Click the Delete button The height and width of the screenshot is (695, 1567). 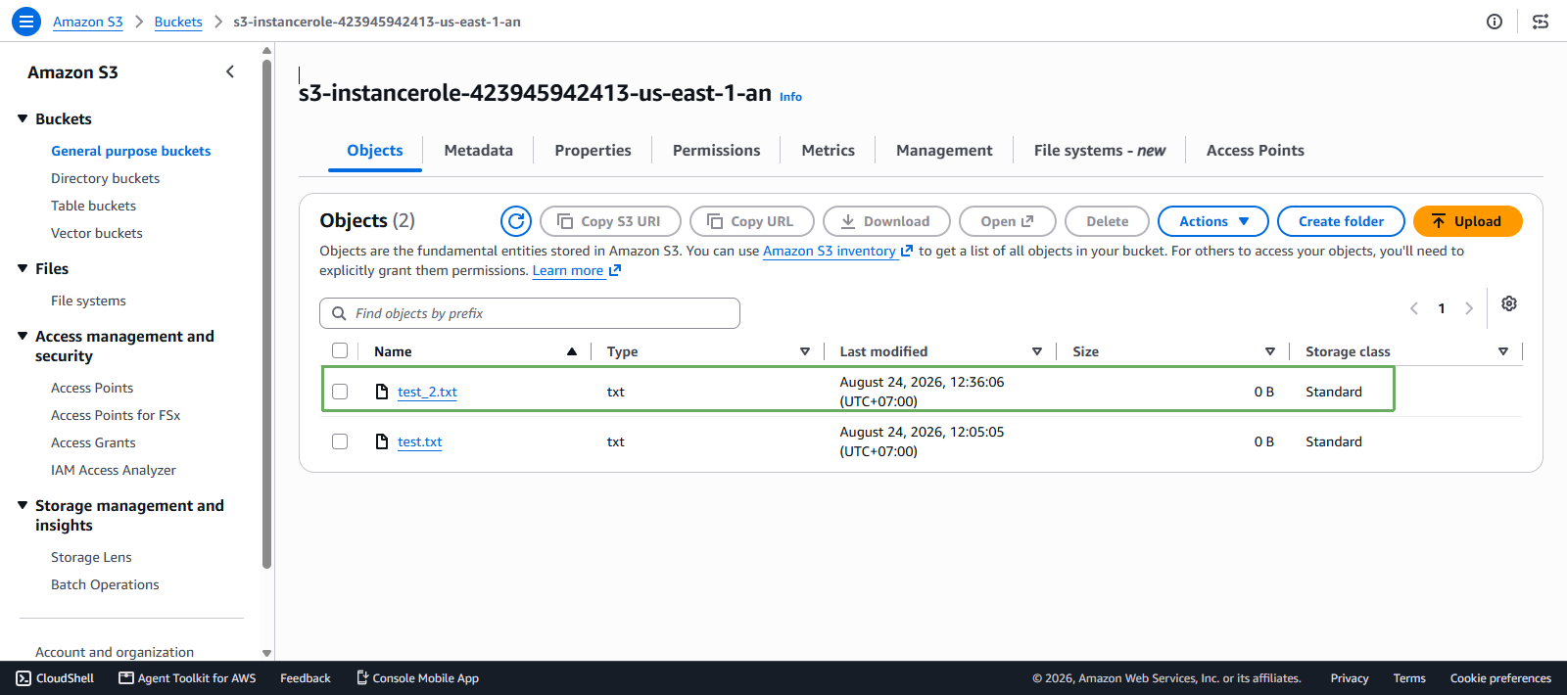(x=1108, y=221)
